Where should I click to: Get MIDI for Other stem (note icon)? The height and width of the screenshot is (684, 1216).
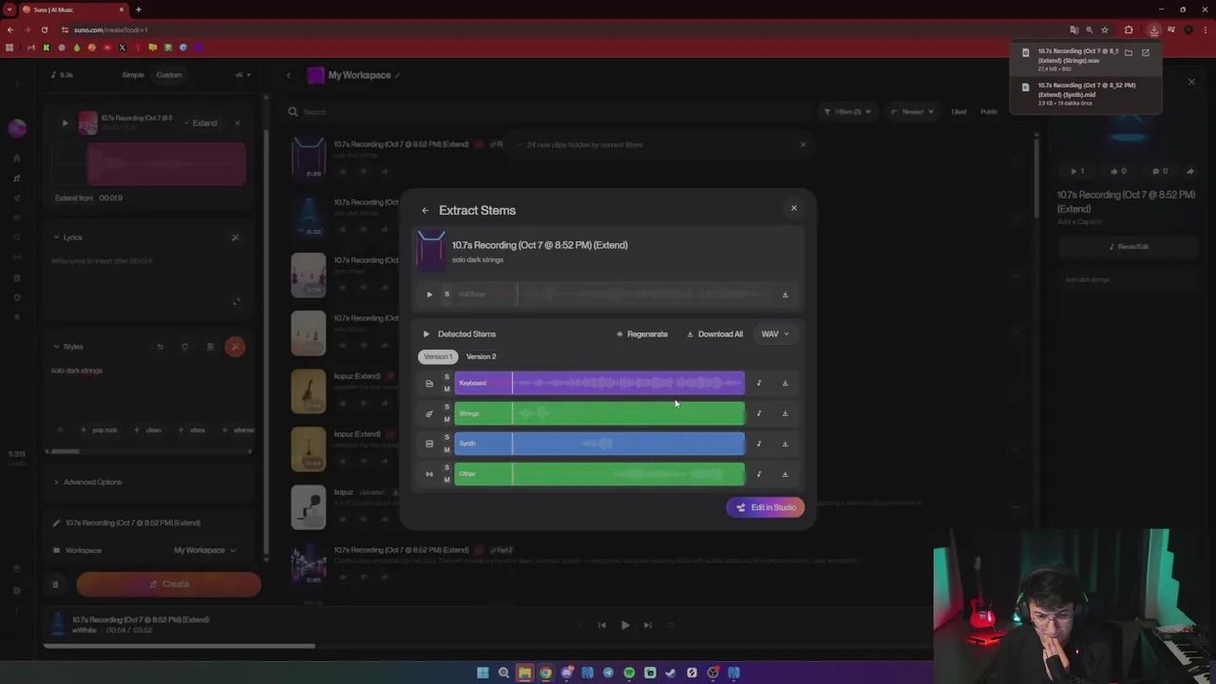coord(758,474)
